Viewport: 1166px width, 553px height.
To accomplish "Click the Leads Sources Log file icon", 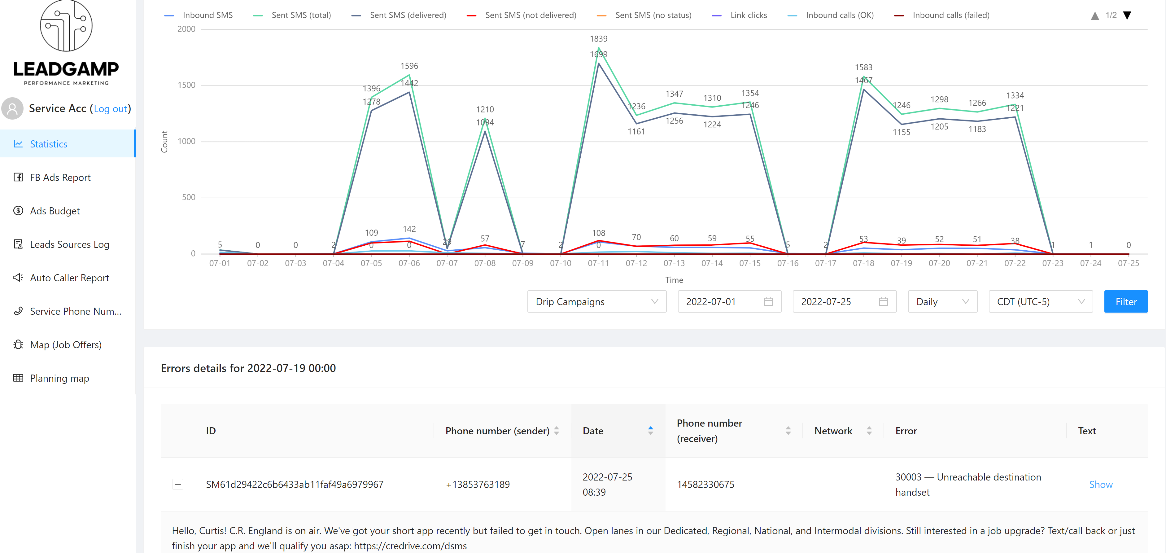I will 18,244.
